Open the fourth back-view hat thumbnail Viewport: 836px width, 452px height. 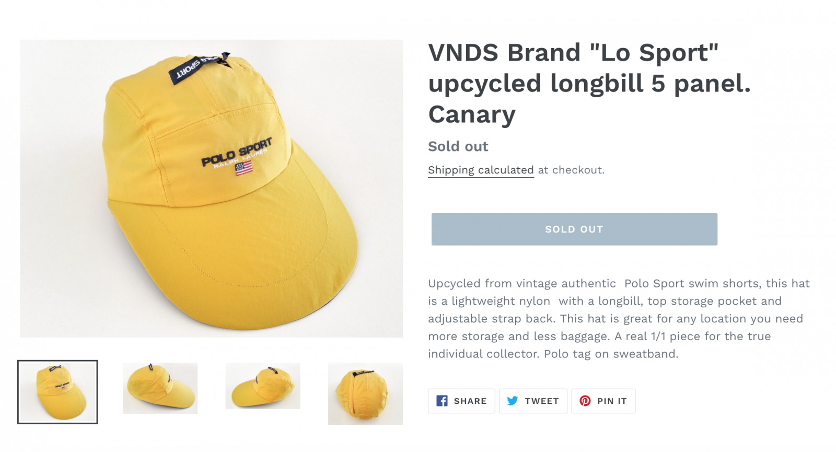[x=365, y=393]
